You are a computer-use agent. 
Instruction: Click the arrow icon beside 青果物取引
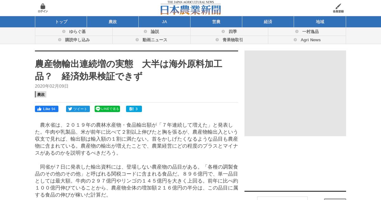click(x=217, y=40)
